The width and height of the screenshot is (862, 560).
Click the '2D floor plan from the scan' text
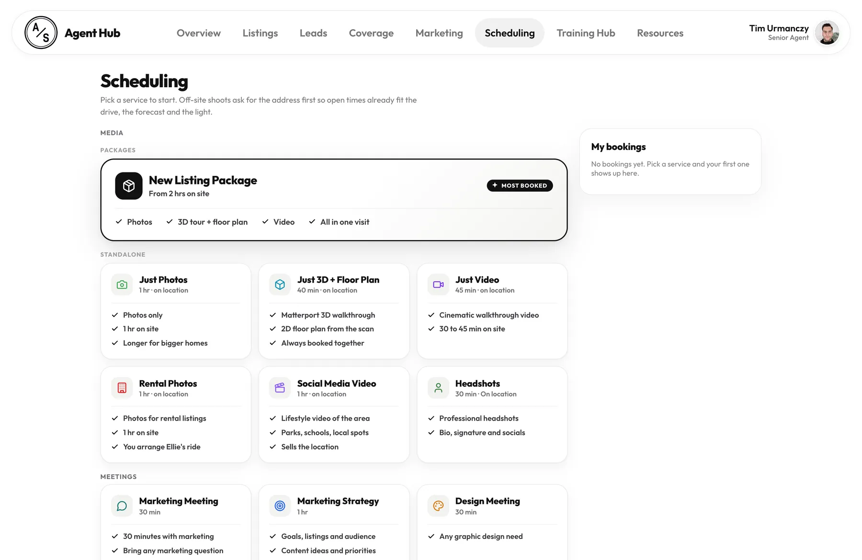click(x=328, y=329)
